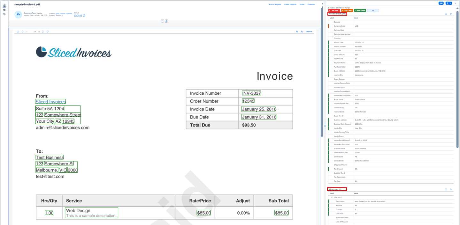
Task: Filter by 51% - 80% confidence range
Action: tap(347, 11)
